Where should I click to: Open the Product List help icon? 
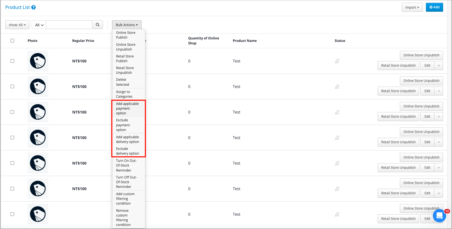[x=34, y=7]
